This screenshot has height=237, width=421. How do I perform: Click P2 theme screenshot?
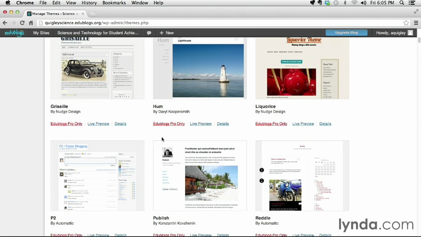97,176
